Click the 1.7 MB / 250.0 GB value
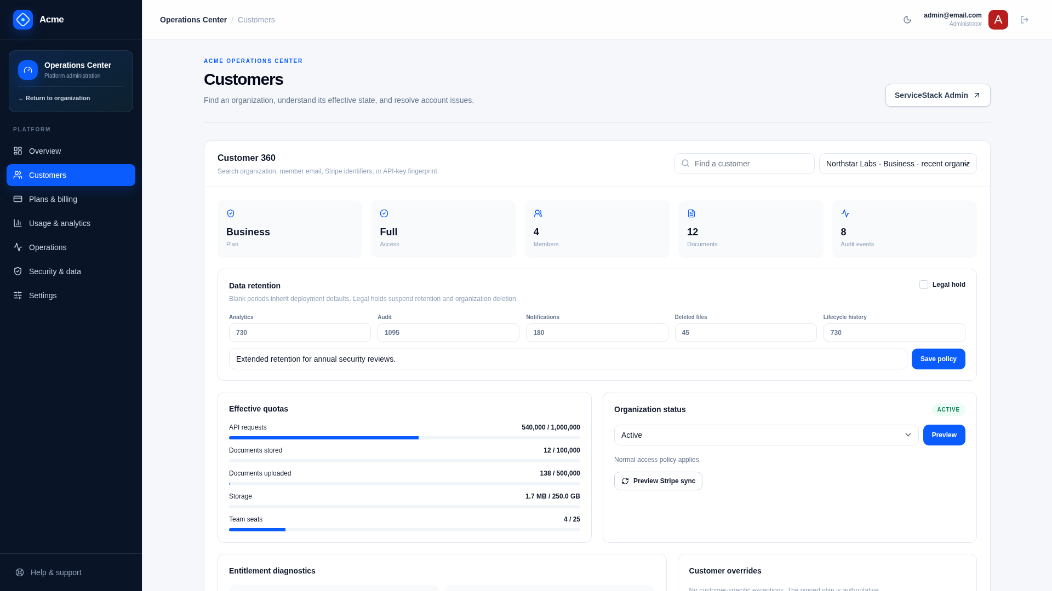 552,496
